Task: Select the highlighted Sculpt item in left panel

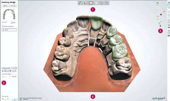Action: pyautogui.click(x=9, y=30)
